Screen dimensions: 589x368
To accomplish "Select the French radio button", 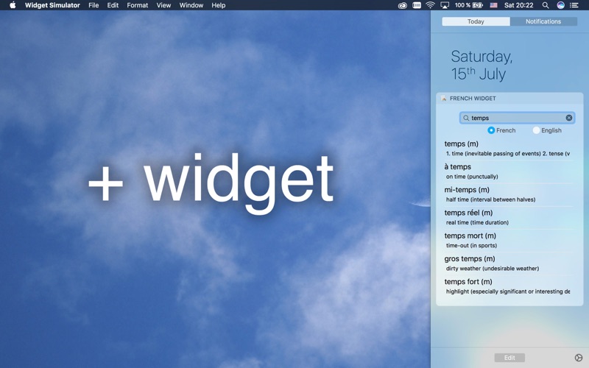I will 491,130.
